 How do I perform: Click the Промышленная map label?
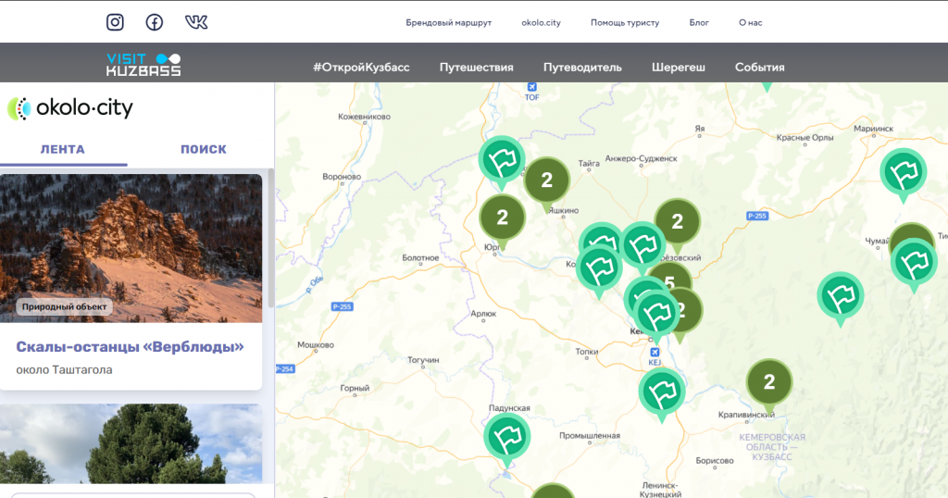pyautogui.click(x=590, y=436)
